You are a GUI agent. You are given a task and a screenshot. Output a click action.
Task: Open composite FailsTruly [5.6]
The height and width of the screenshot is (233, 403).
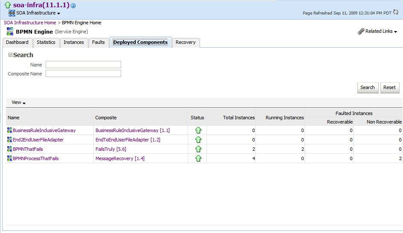coord(111,149)
